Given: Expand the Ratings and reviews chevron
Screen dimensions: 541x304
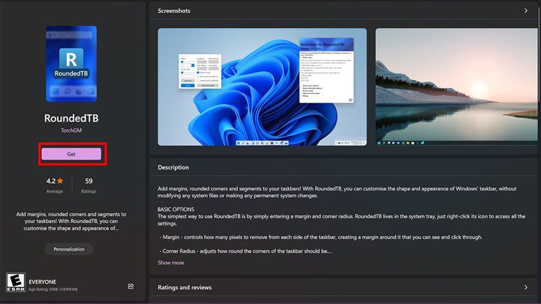Looking at the screenshot, I should click(526, 287).
